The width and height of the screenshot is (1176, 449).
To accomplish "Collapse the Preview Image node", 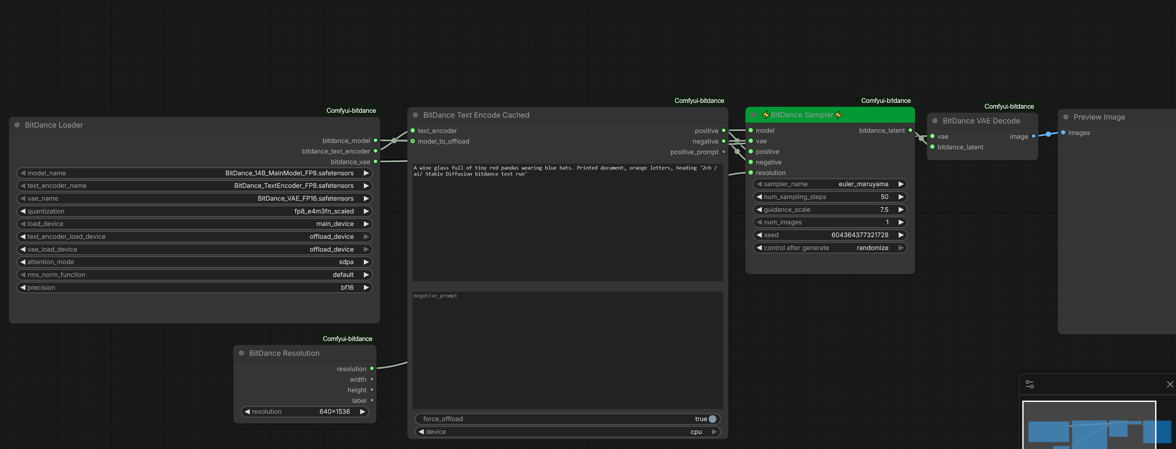I will tap(1066, 117).
